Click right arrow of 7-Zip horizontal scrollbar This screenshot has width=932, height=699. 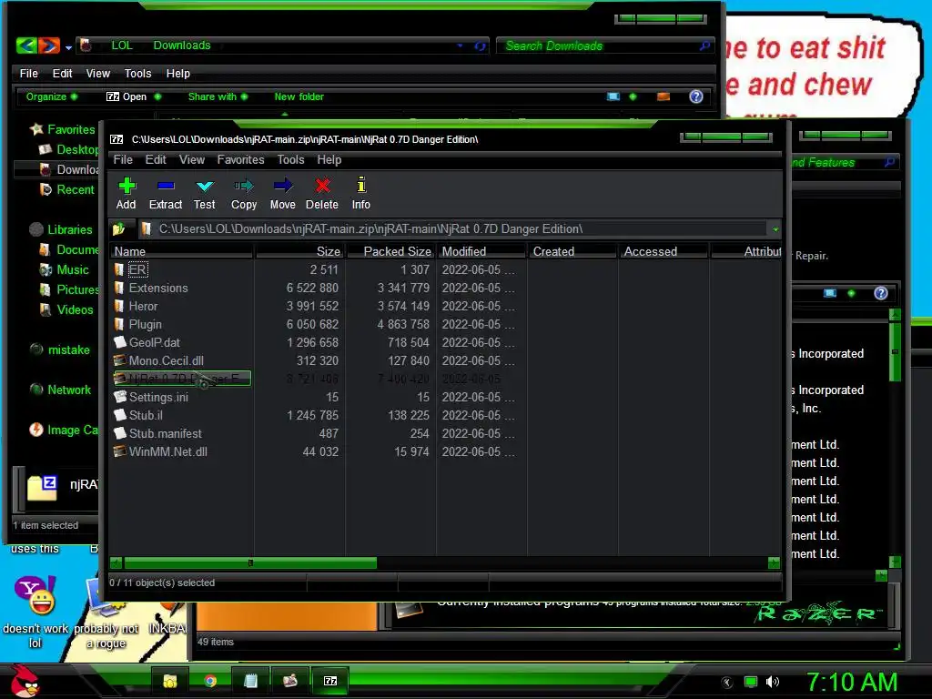click(774, 562)
